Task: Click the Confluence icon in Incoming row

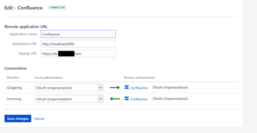Action: coord(126,99)
